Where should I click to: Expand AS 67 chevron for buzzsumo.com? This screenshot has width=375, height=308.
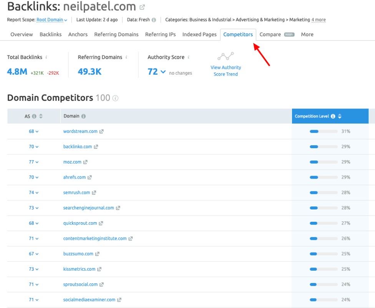[x=37, y=254]
